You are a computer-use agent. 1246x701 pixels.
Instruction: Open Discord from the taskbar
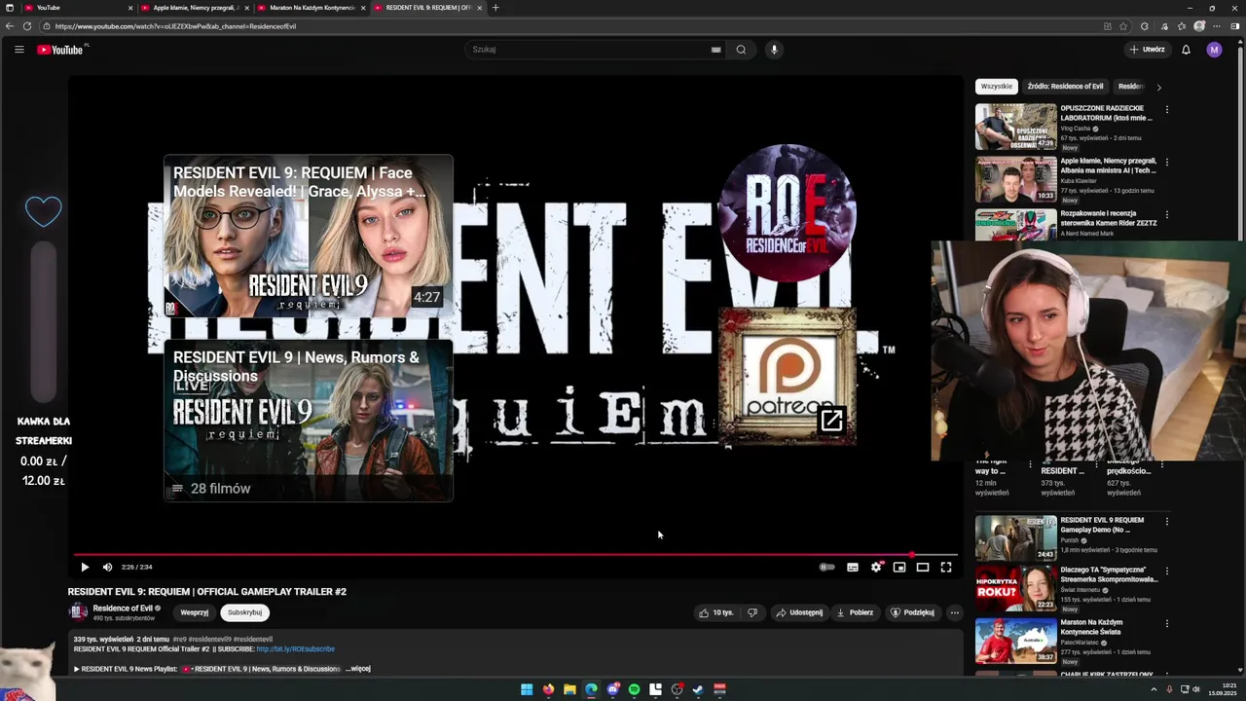(612, 689)
